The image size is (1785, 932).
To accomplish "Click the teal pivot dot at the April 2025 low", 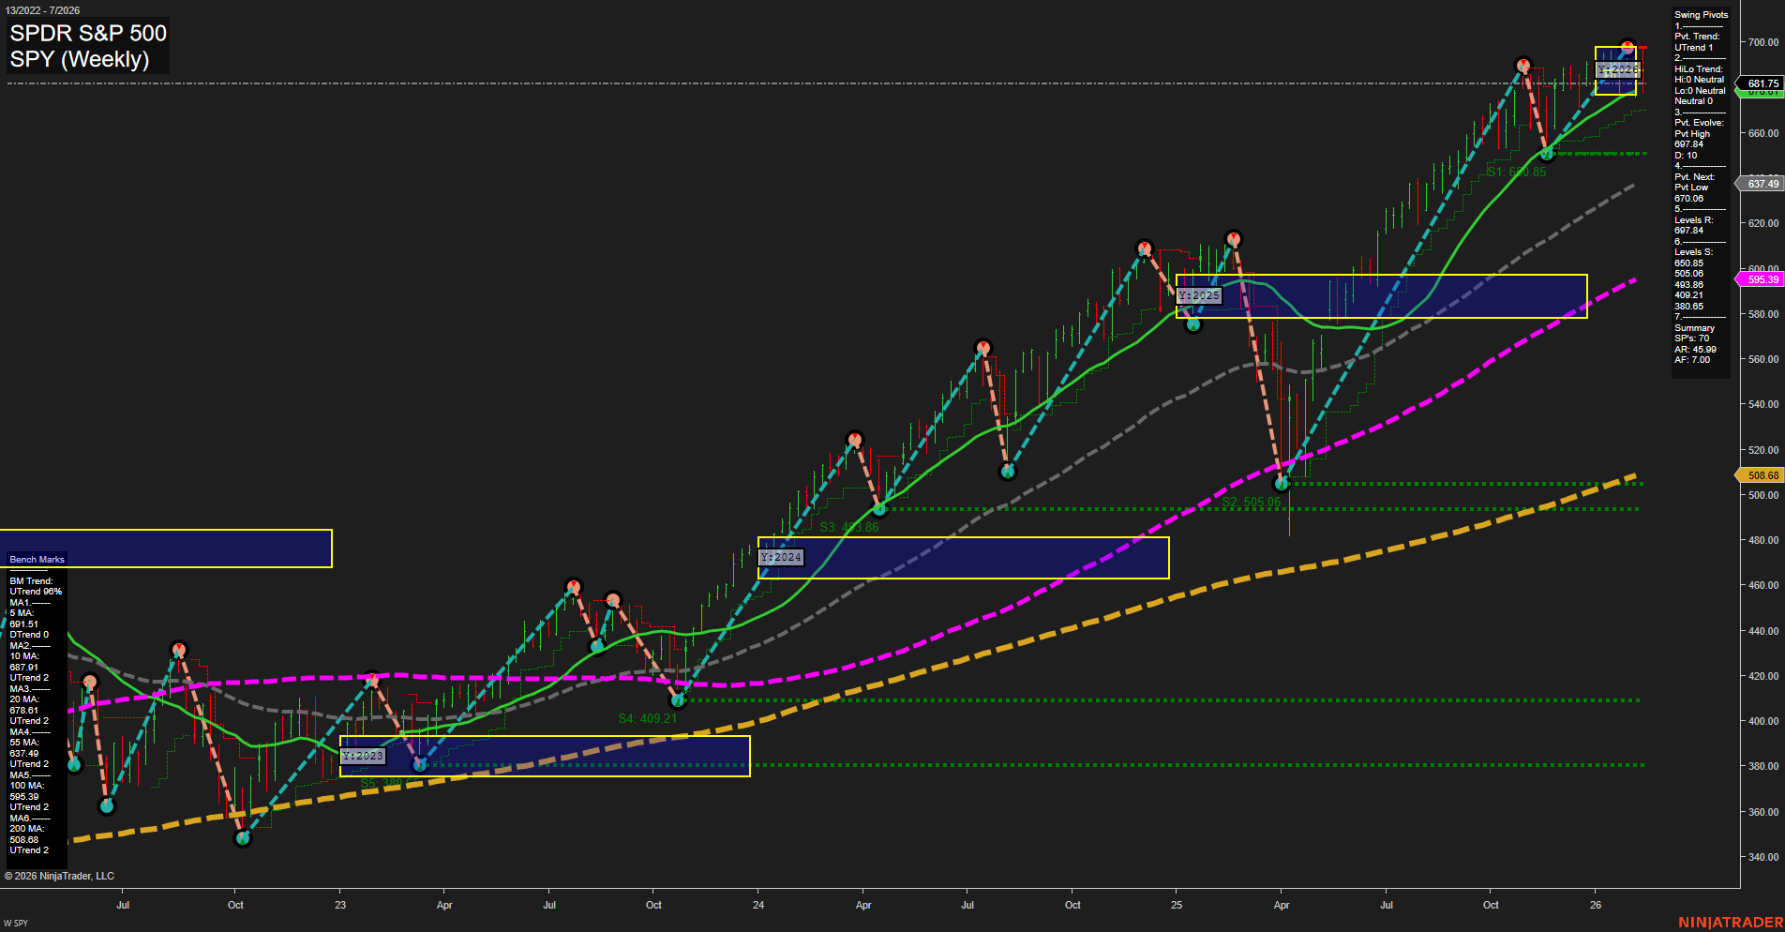I will coord(1282,483).
